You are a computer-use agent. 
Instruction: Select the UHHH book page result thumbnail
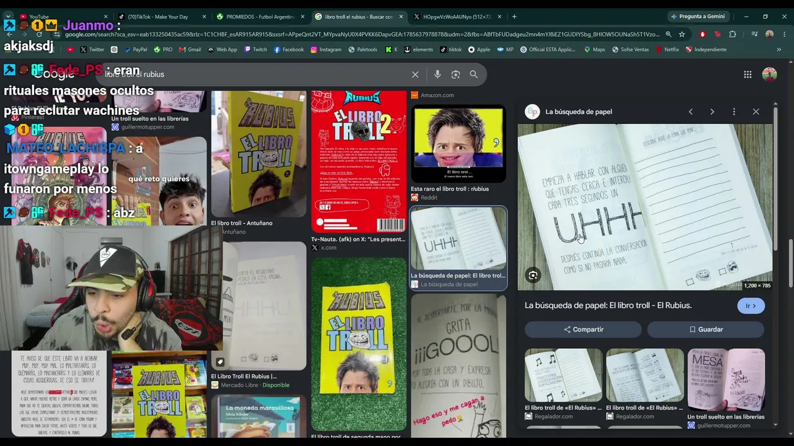[458, 238]
